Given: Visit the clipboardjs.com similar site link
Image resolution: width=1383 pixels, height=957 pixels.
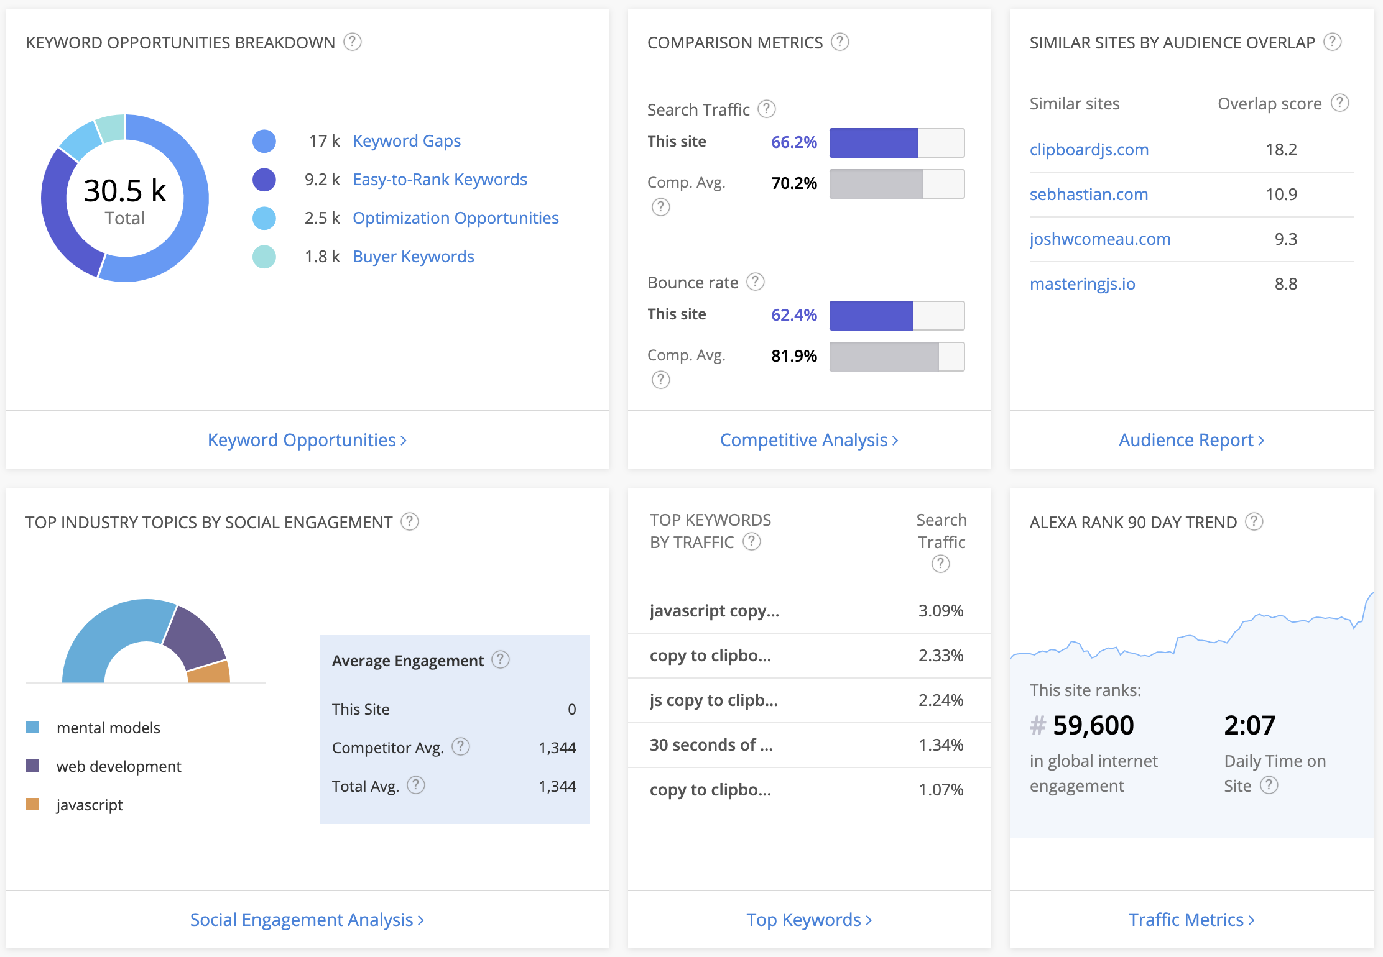Looking at the screenshot, I should click(x=1089, y=149).
